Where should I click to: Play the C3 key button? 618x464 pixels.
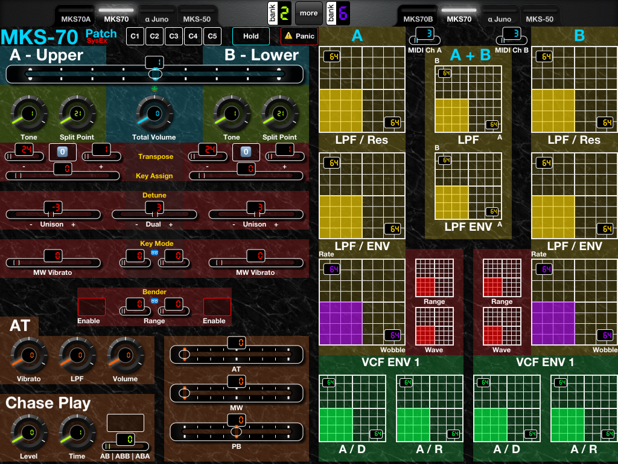click(173, 36)
